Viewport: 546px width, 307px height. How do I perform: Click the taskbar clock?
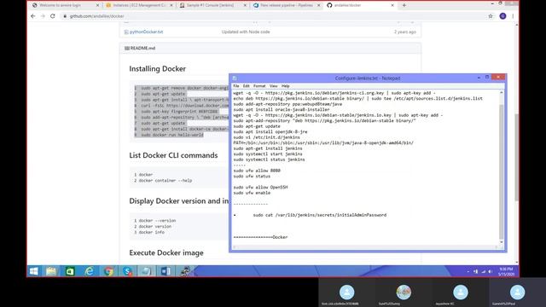coord(506,271)
